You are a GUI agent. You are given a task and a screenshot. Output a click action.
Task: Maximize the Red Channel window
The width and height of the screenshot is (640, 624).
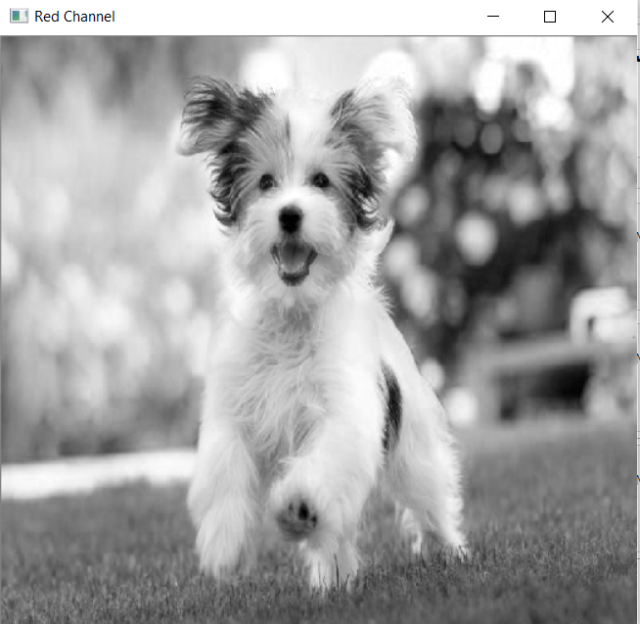coord(550,17)
